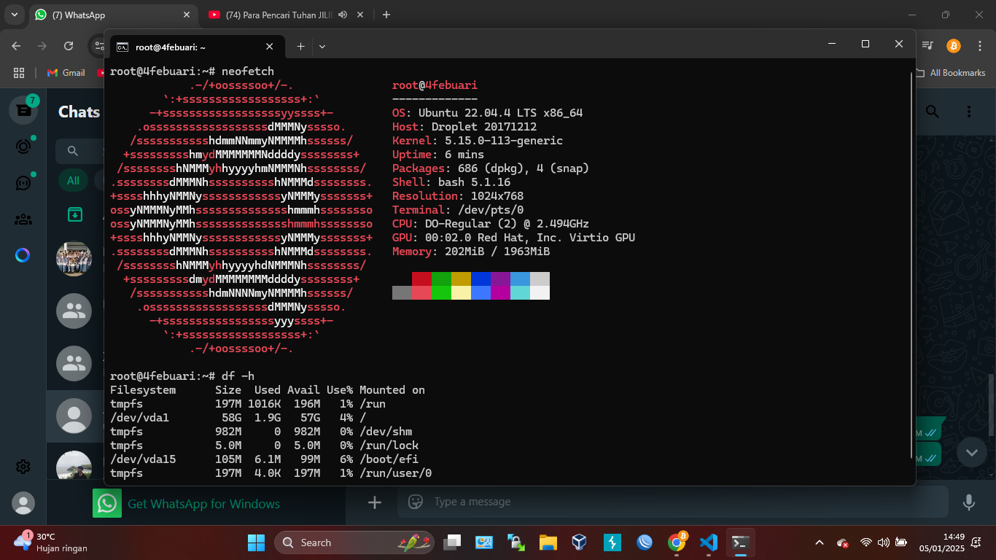Click taskbar Search box

[354, 542]
